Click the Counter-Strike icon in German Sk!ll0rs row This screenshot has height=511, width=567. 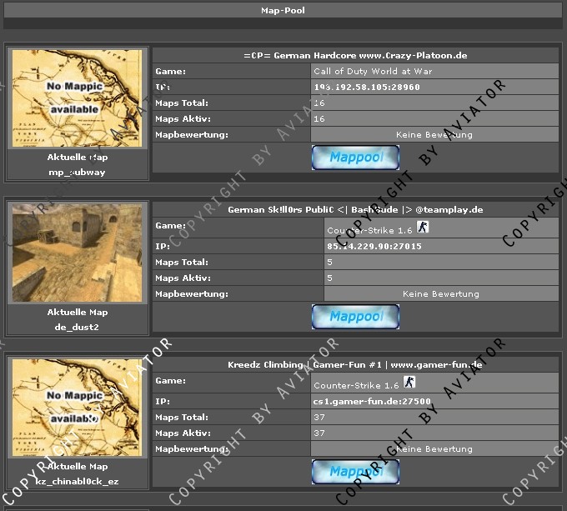point(423,227)
